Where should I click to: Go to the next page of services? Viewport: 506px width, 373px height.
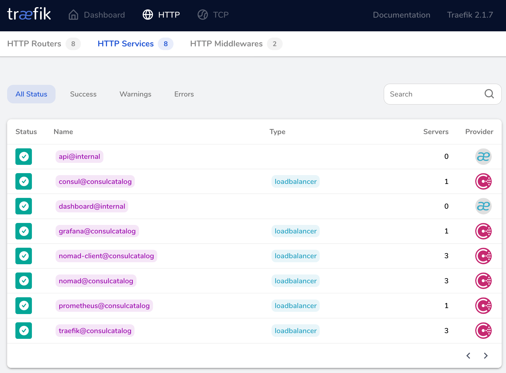[x=486, y=356]
